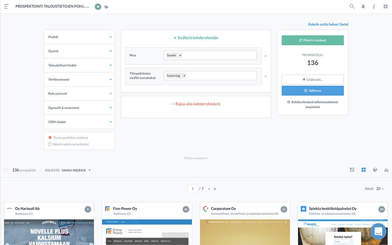The image size is (392, 245).
Task: Check the select-all prospects checkbox
Action: coord(6,170)
